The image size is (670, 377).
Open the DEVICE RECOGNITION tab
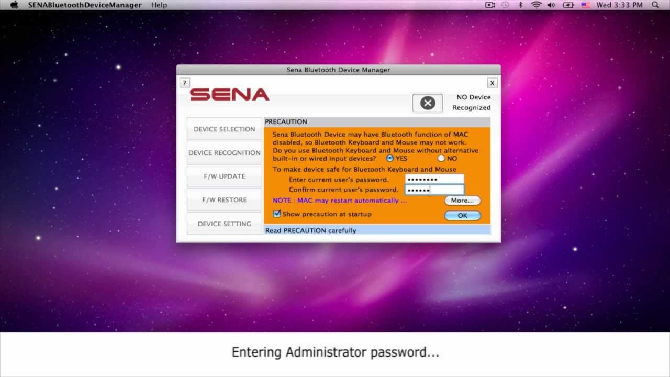[x=225, y=152]
